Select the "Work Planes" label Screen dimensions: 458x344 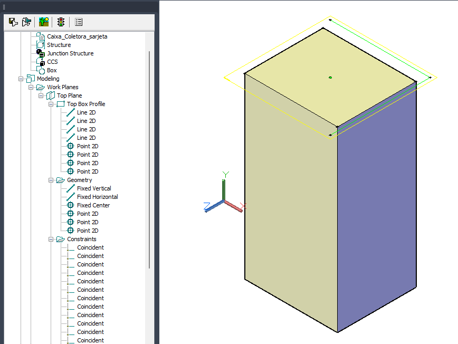pos(63,87)
